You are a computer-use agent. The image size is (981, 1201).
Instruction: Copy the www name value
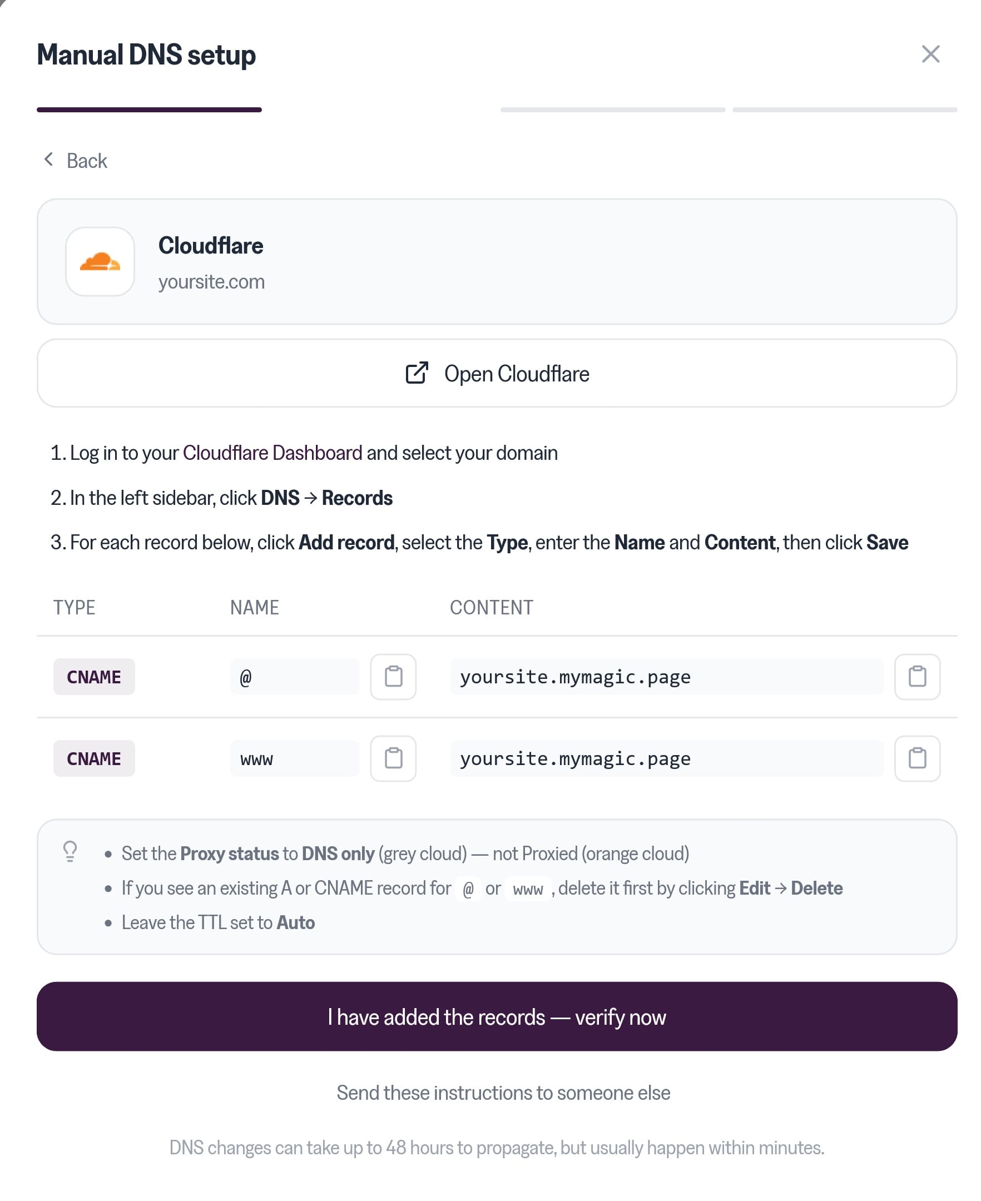pos(393,758)
